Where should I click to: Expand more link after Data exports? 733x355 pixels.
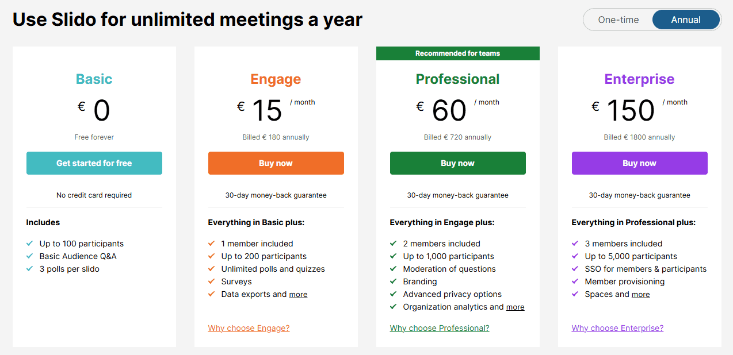298,295
